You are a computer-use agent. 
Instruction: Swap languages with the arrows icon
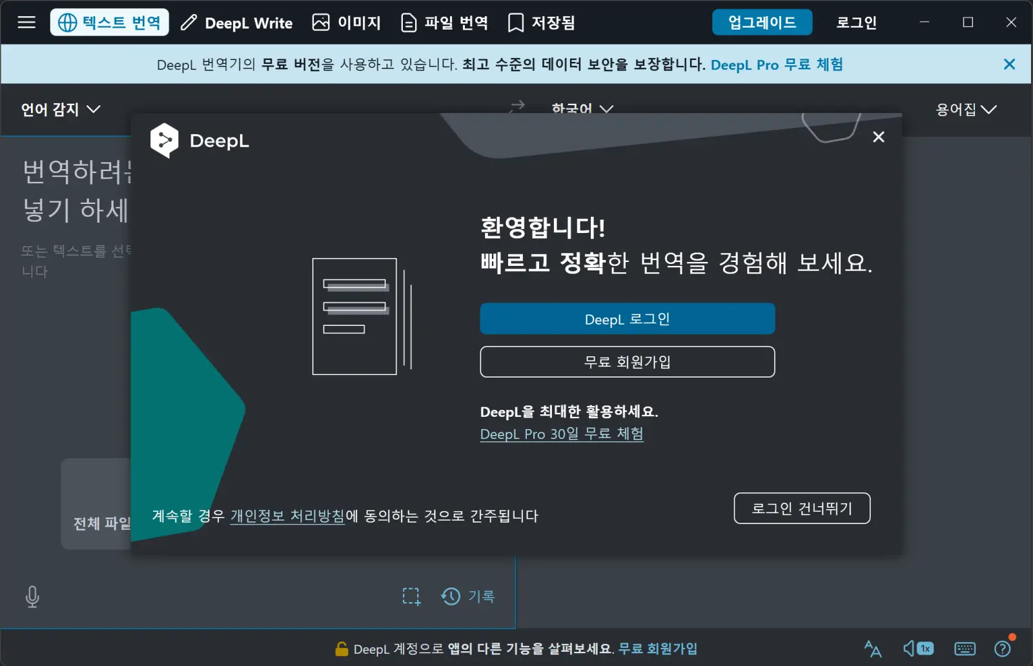click(517, 106)
